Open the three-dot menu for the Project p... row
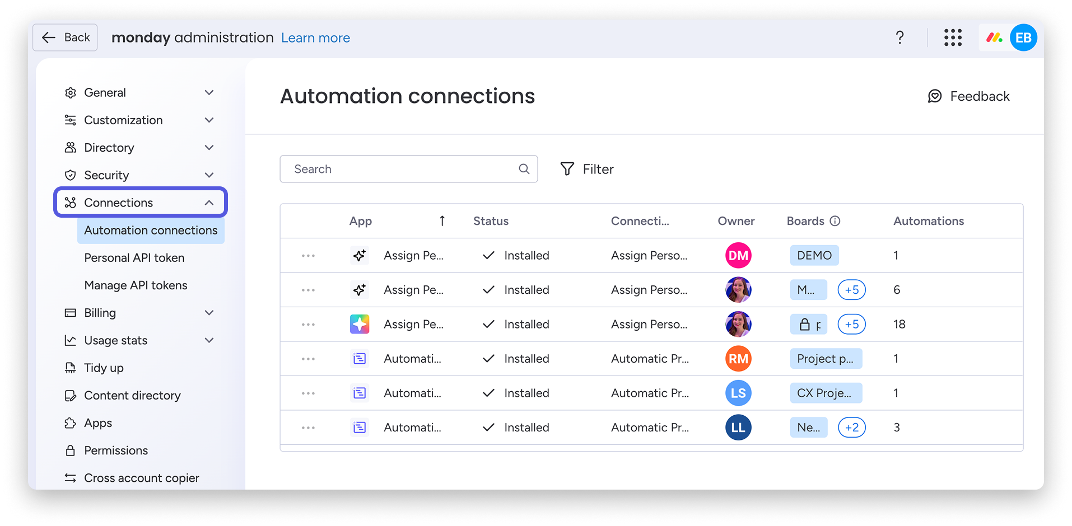Viewport: 1072px width, 526px height. (308, 359)
